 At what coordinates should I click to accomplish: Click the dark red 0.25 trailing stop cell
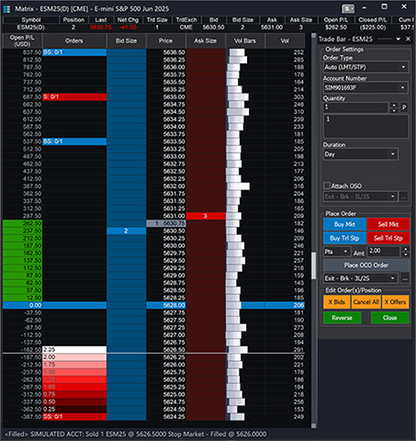(74, 410)
